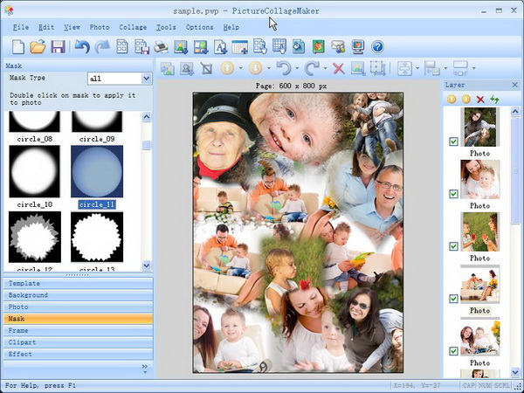This screenshot has height=393, width=524.
Task: Save project using the floppy disk icon
Action: click(x=58, y=46)
